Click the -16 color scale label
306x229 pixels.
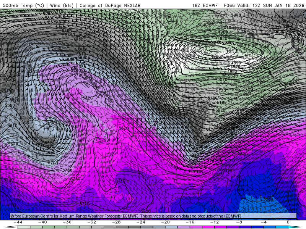pos(190,222)
